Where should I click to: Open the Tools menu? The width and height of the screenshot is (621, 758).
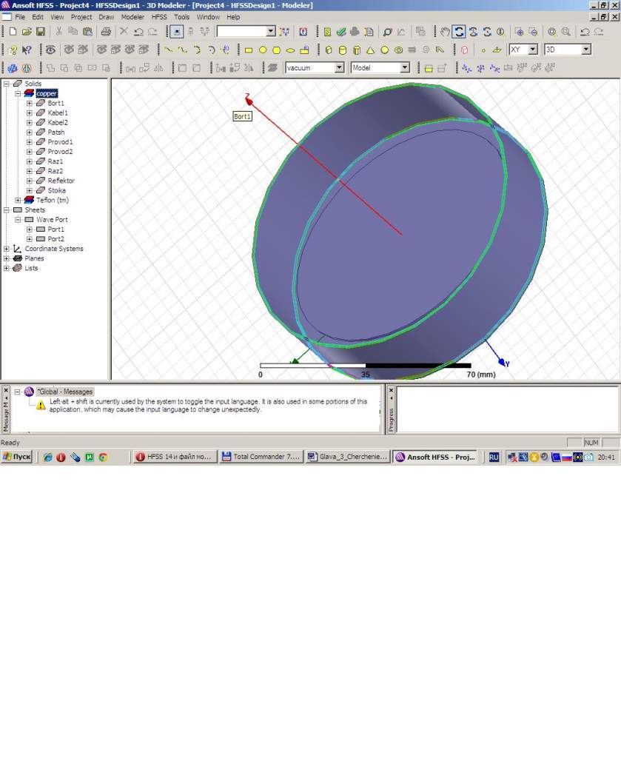181,17
